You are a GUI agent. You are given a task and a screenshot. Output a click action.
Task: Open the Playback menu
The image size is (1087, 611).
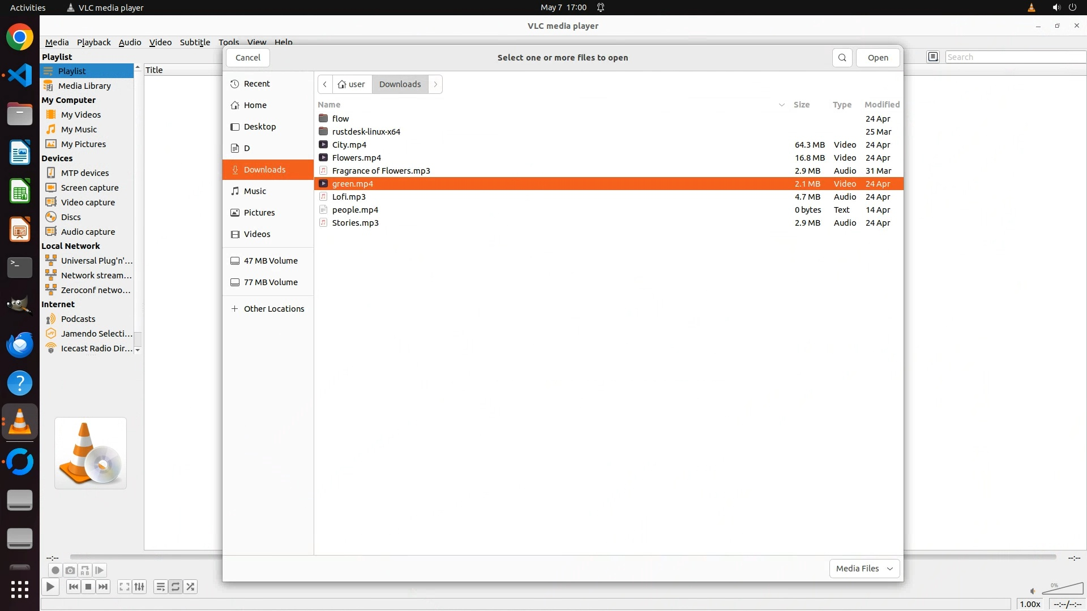click(x=93, y=42)
